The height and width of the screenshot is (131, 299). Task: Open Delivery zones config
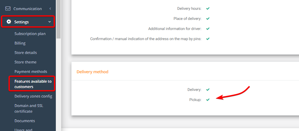pos(33,96)
